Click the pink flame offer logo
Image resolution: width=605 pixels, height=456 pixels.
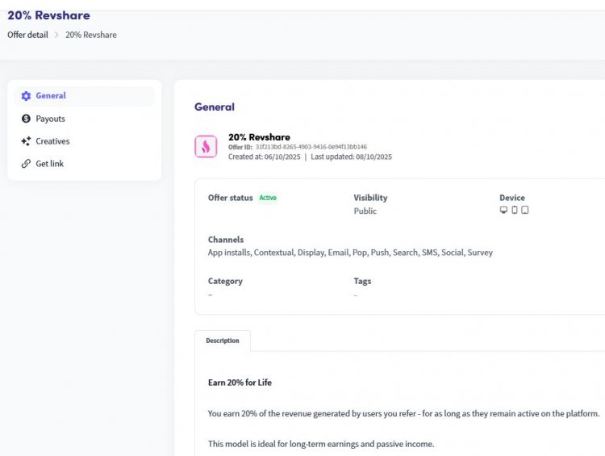(206, 146)
